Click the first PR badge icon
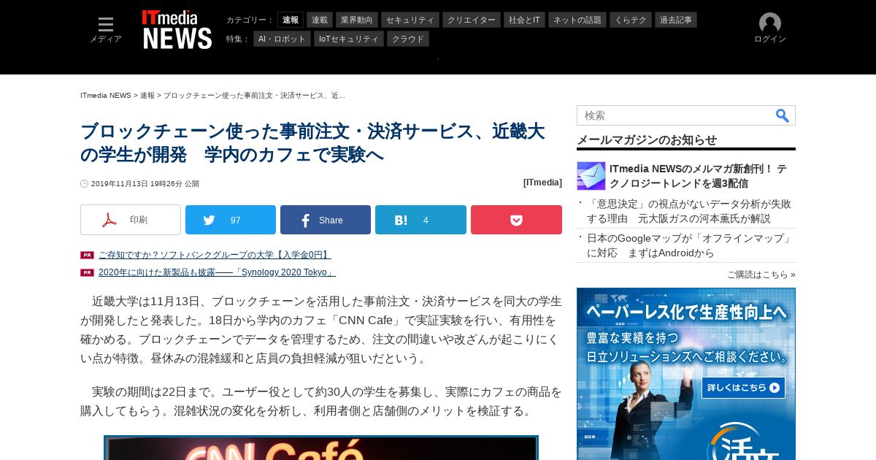876x460 pixels. coord(87,255)
